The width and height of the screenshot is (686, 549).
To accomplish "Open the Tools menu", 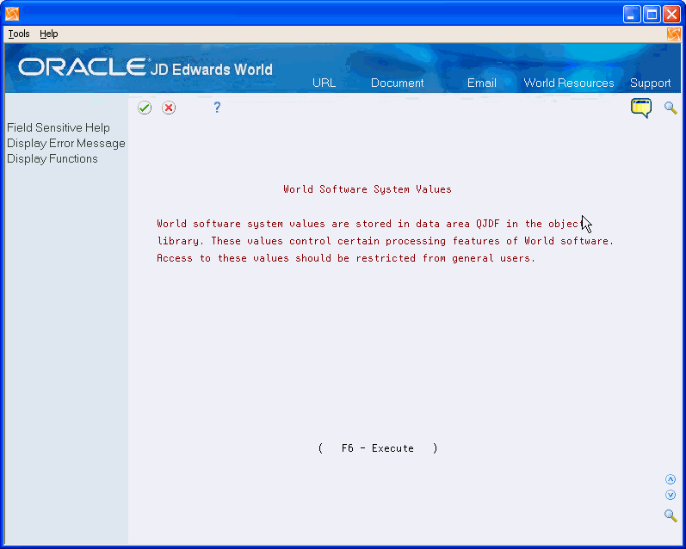I will pyautogui.click(x=19, y=34).
